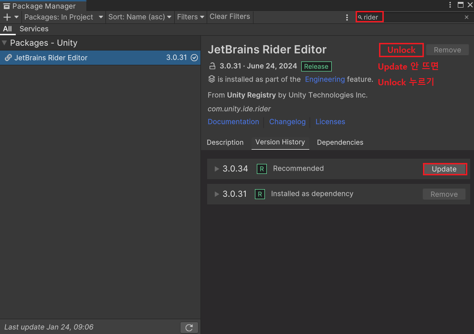Click the R release badge for 3.0.31
Image resolution: width=474 pixels, height=334 pixels.
(260, 194)
